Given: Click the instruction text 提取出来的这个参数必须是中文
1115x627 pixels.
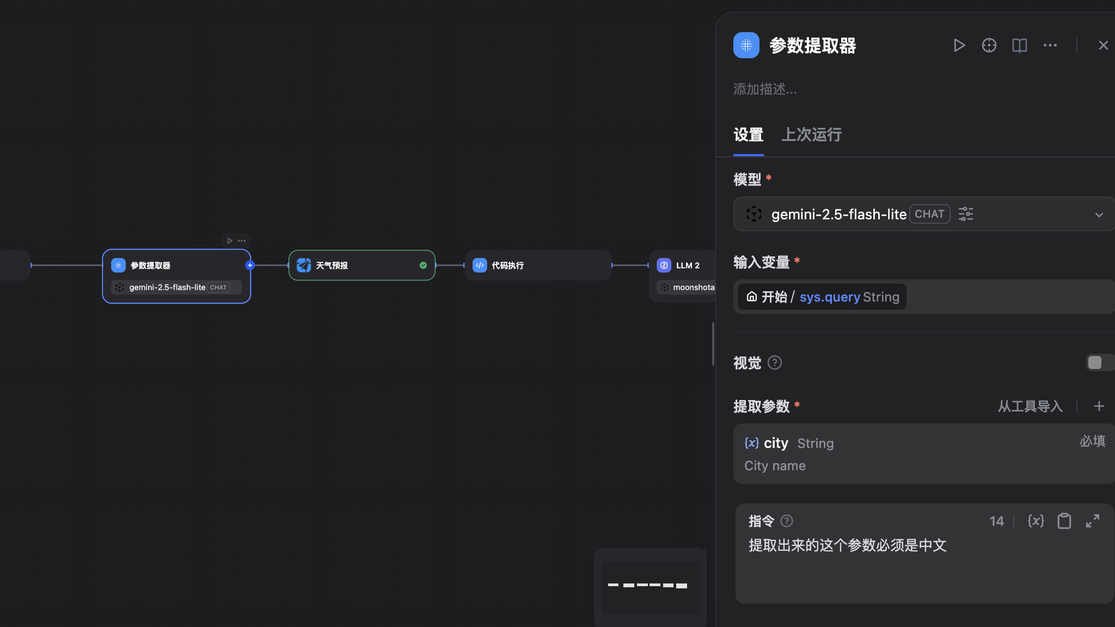Looking at the screenshot, I should pos(848,545).
